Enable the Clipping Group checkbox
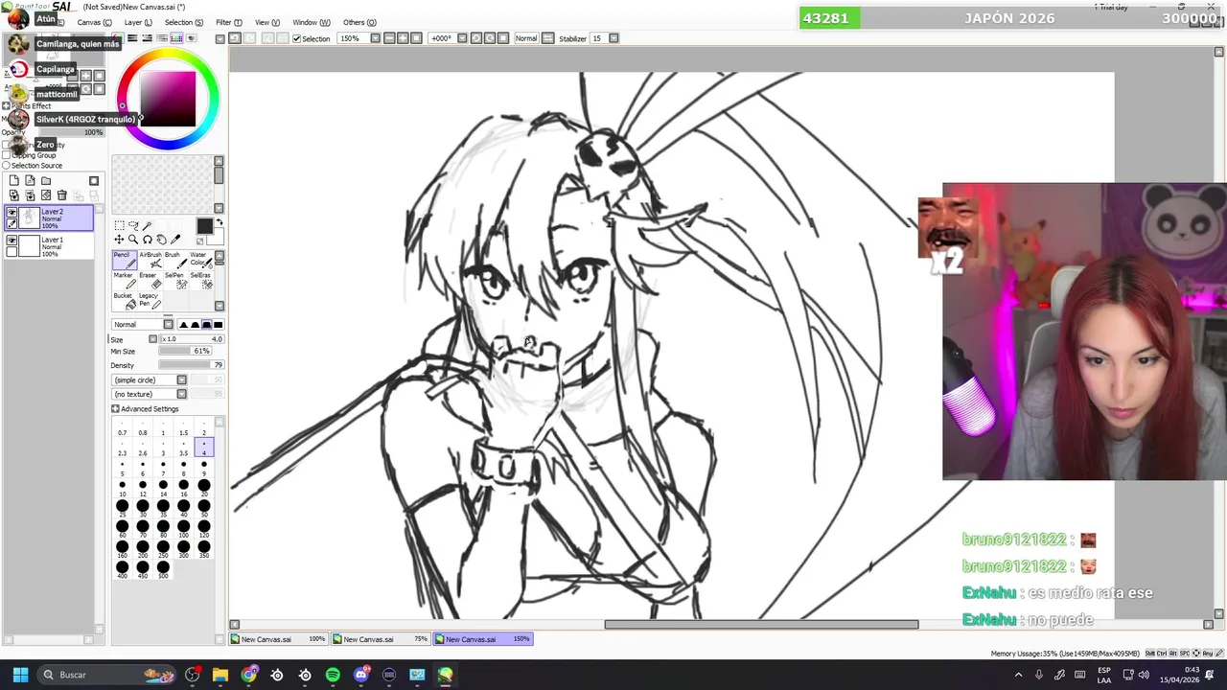Image resolution: width=1227 pixels, height=690 pixels. [6, 155]
